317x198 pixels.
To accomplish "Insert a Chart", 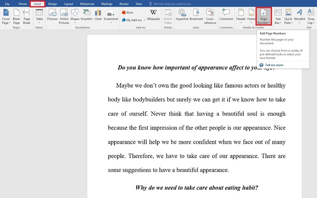I will click(x=98, y=15).
